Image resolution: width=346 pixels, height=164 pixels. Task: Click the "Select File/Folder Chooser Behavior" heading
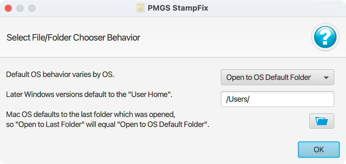click(73, 38)
